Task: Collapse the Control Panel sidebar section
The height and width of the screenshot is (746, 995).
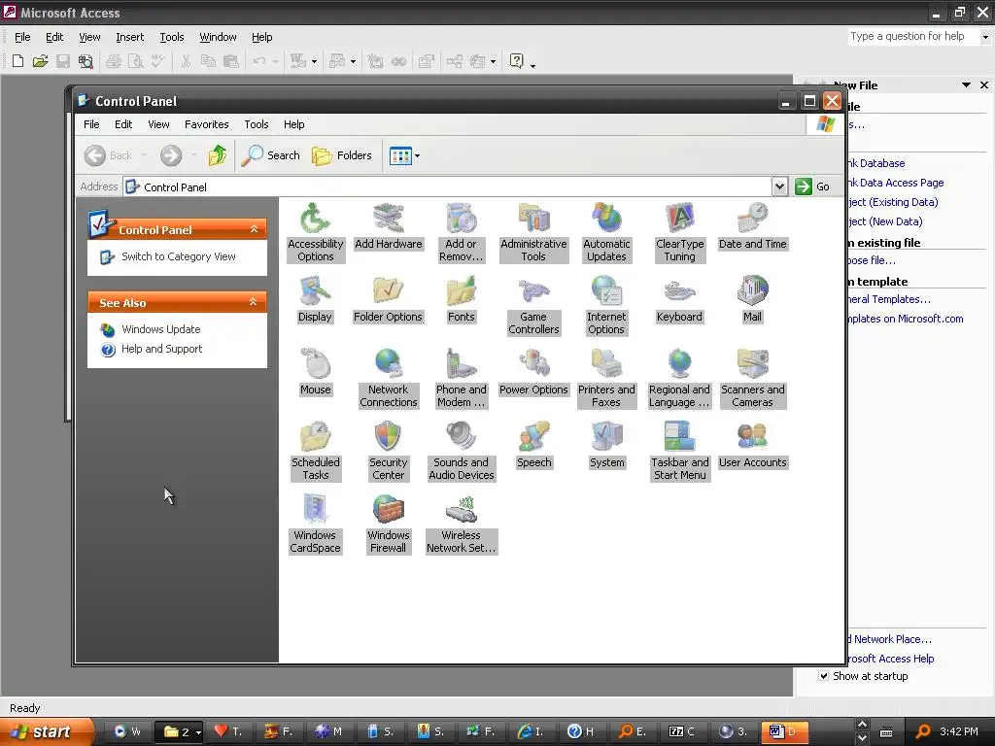Action: click(x=254, y=229)
